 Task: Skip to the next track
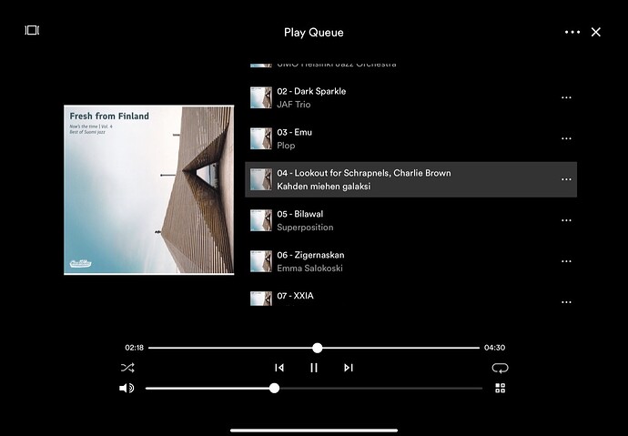point(349,368)
